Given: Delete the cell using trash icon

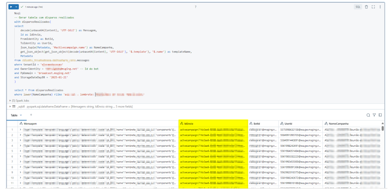Looking at the screenshot, I should (366, 7).
